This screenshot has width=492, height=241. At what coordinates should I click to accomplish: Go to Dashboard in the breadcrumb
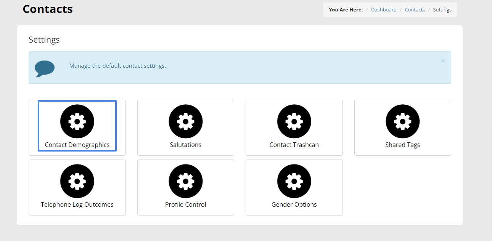click(384, 10)
